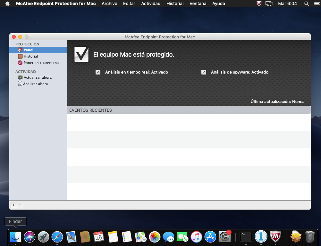The image size is (321, 246).
Task: Click El equipo Mac está protegido text
Action: [x=134, y=54]
